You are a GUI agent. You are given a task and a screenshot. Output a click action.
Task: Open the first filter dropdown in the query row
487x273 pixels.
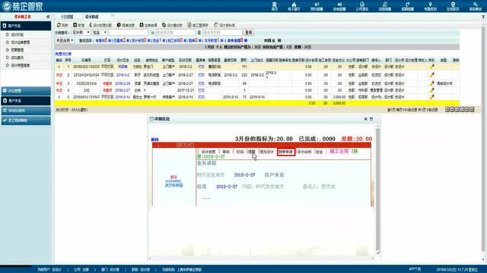tap(81, 33)
